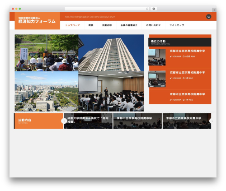Open the 函館大学附属有斗高校 carousel card
The height and width of the screenshot is (191, 226).
(88, 121)
